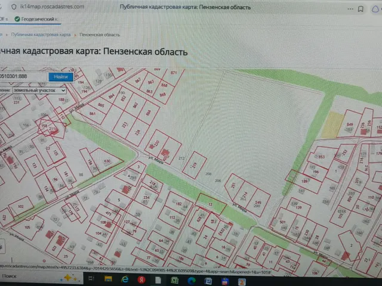
Task: Click the ik14map.roscadastres.com address bar
Action: (x=52, y=7)
